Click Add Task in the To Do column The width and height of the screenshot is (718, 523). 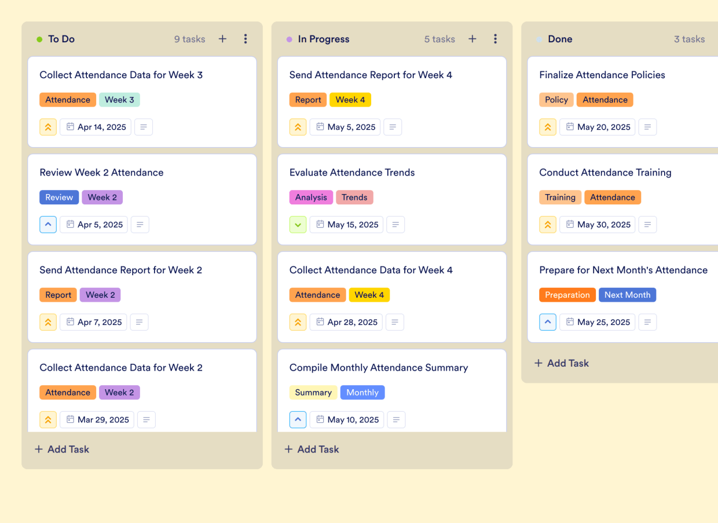point(61,449)
